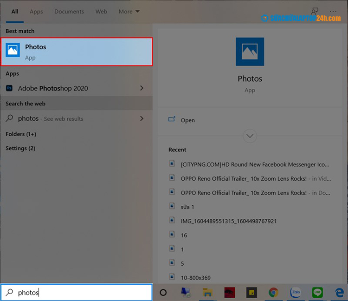Click the Open icon in preview pane
348x301 pixels.
pos(172,119)
